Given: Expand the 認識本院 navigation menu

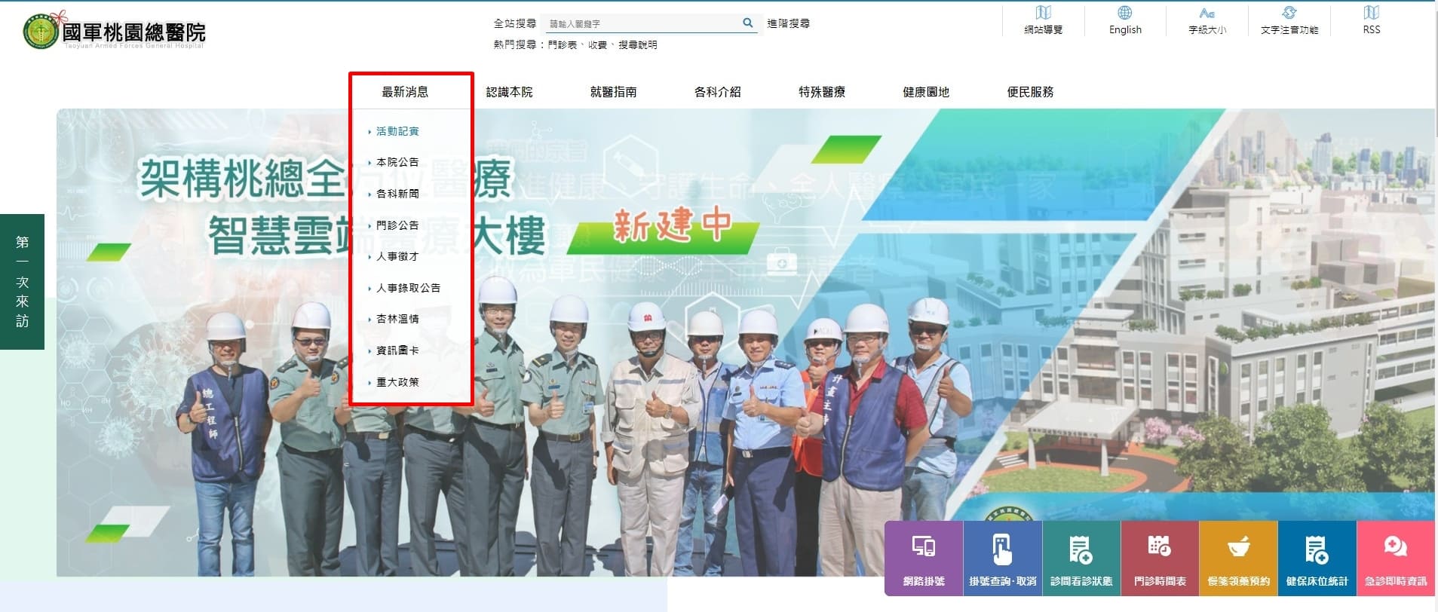Looking at the screenshot, I should pyautogui.click(x=509, y=92).
